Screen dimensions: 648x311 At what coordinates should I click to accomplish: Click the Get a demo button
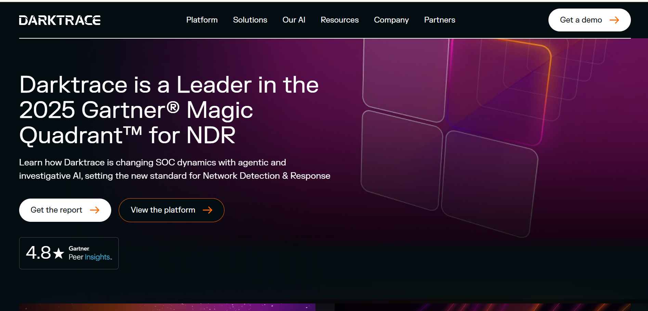coord(589,20)
